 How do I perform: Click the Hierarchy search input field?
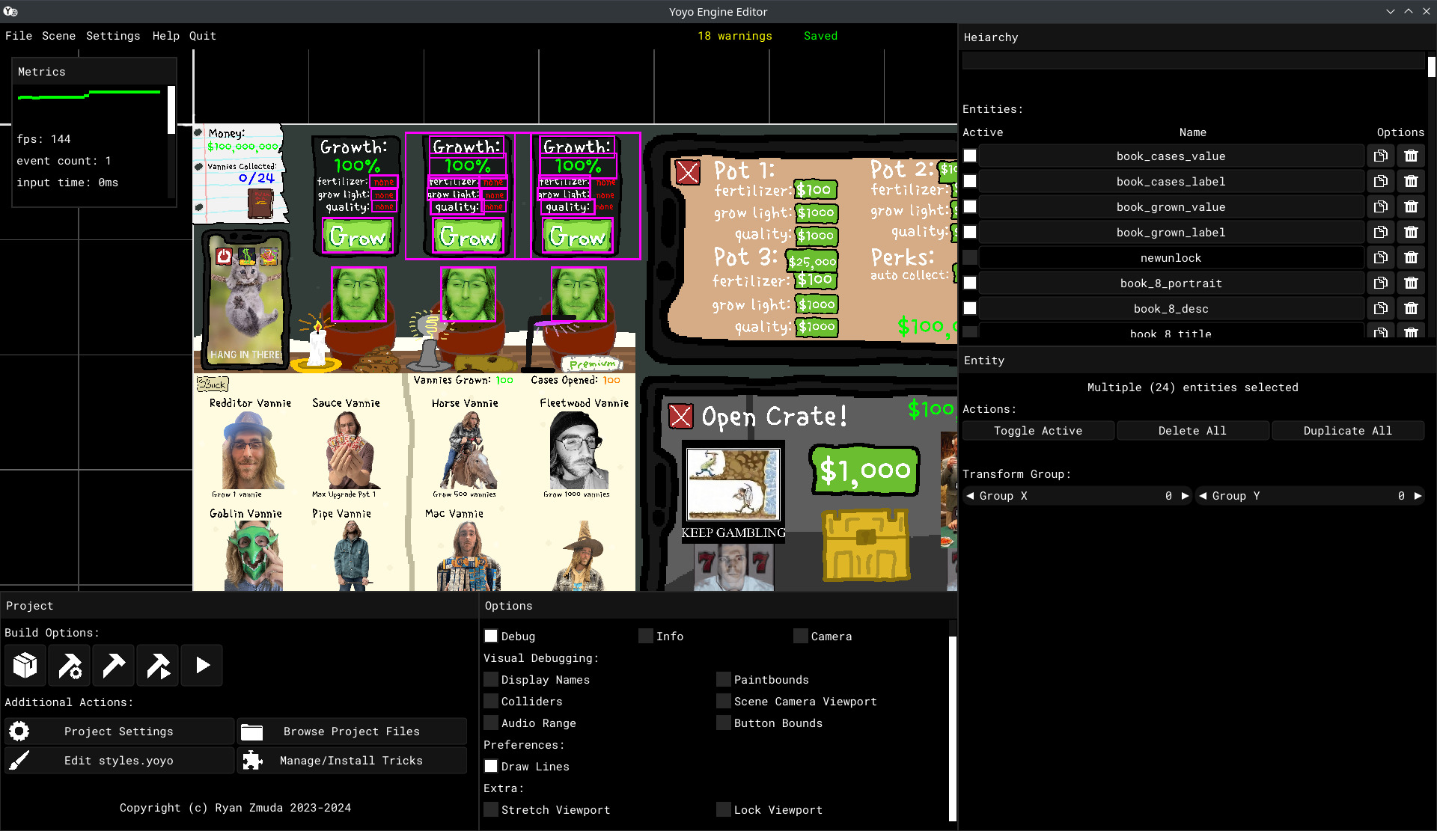1192,61
